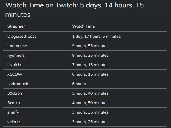Select the ironmouse streamer name

coord(17,46)
